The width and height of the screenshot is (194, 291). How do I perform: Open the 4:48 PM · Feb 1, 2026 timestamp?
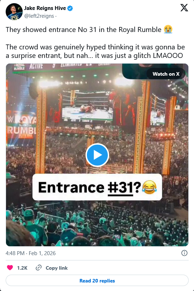(31, 253)
